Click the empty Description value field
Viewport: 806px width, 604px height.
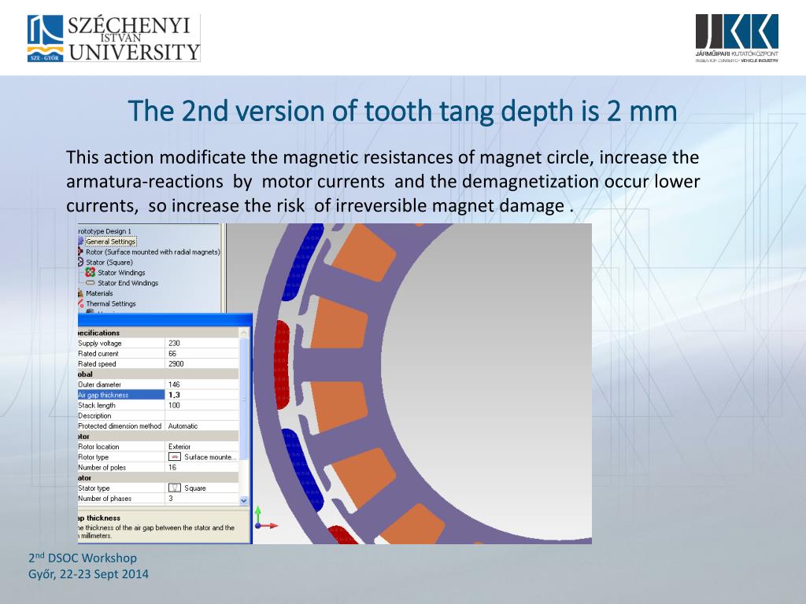202,415
